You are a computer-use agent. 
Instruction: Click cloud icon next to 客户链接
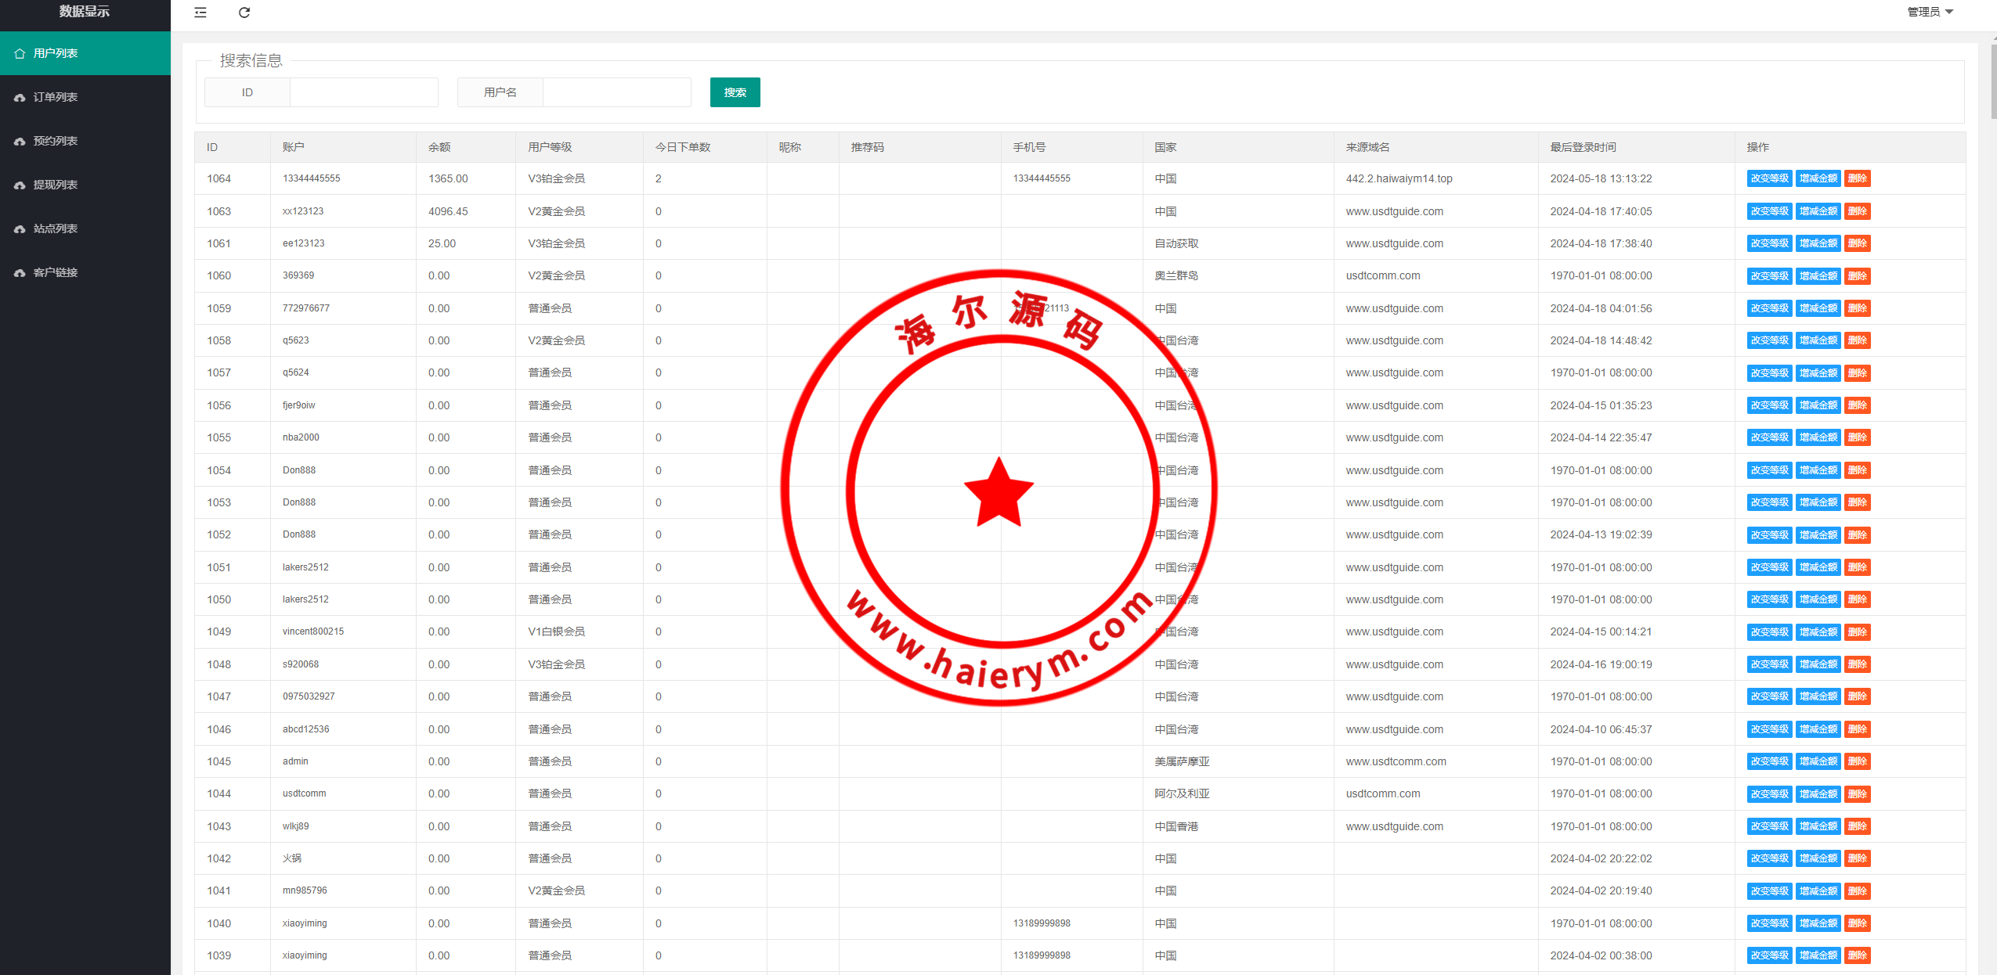coord(20,272)
